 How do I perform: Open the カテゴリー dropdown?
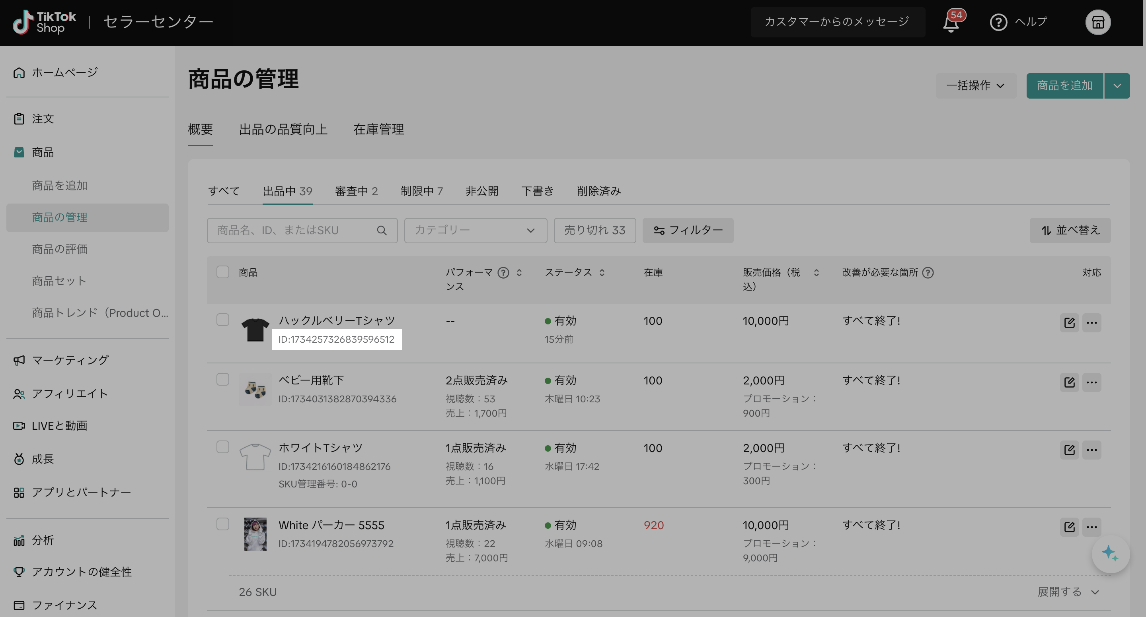click(x=475, y=230)
